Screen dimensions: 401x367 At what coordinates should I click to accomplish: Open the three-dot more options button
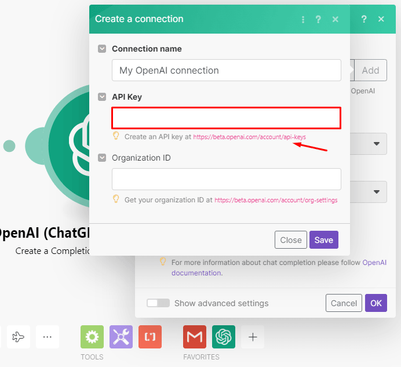point(48,337)
